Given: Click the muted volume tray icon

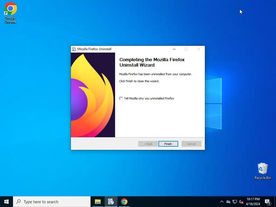Looking at the screenshot, I should click(241, 202).
